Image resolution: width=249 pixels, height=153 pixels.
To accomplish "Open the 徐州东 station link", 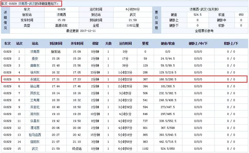I will tap(35, 73).
